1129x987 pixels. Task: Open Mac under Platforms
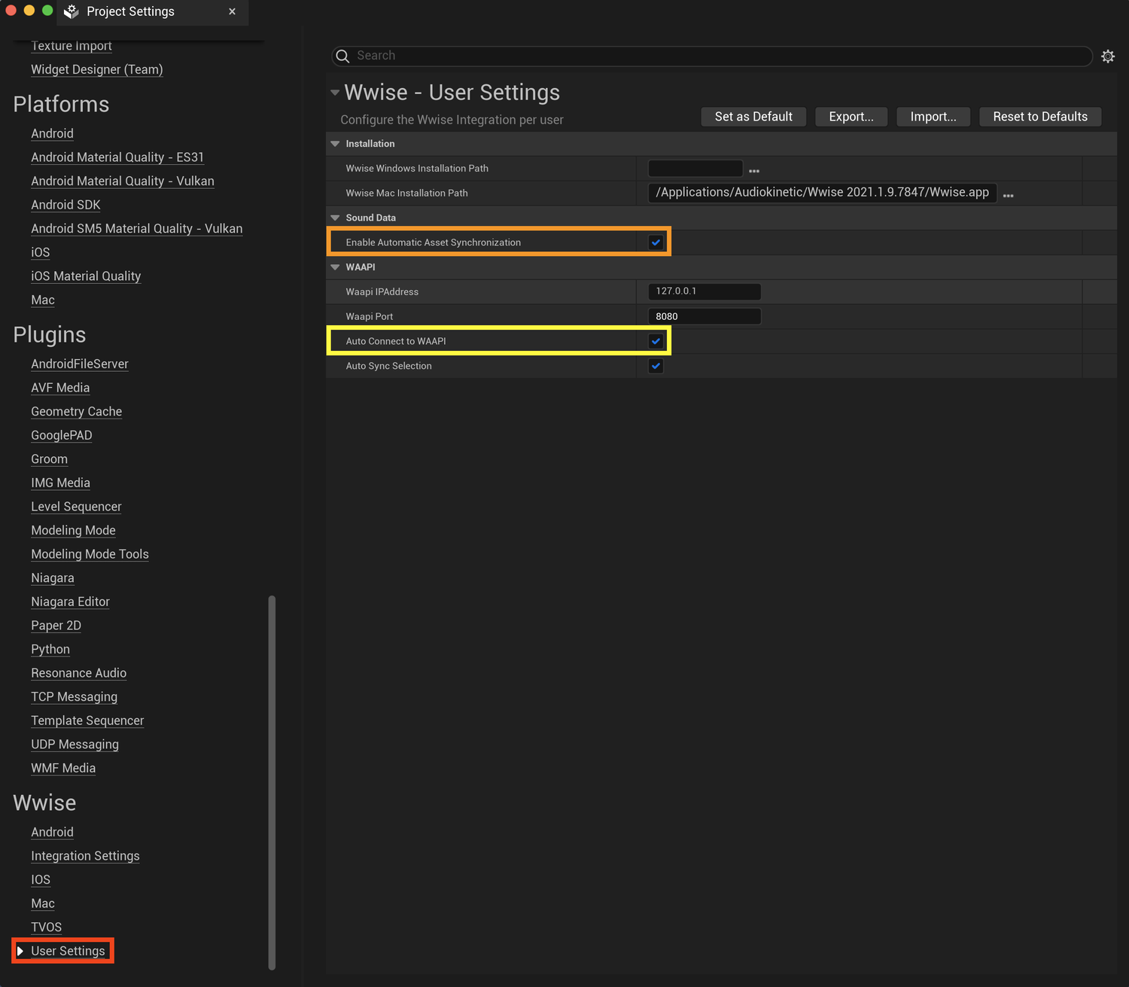point(43,300)
